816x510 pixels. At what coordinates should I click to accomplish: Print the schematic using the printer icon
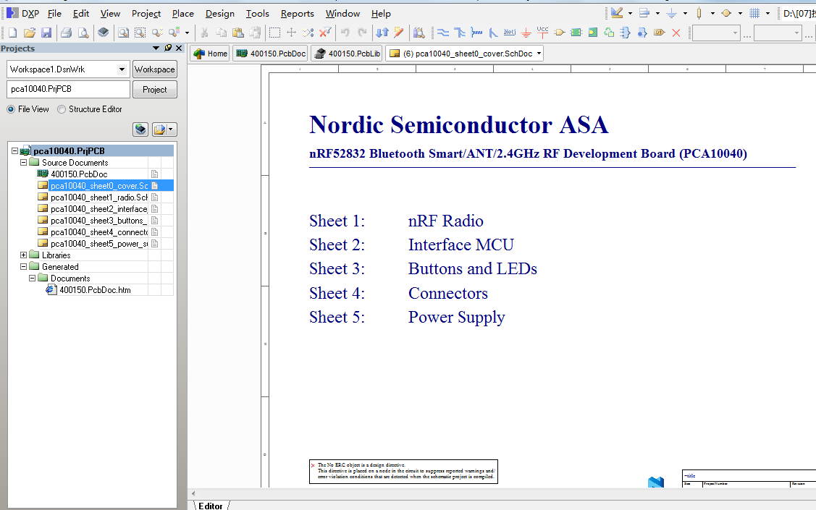pos(66,33)
